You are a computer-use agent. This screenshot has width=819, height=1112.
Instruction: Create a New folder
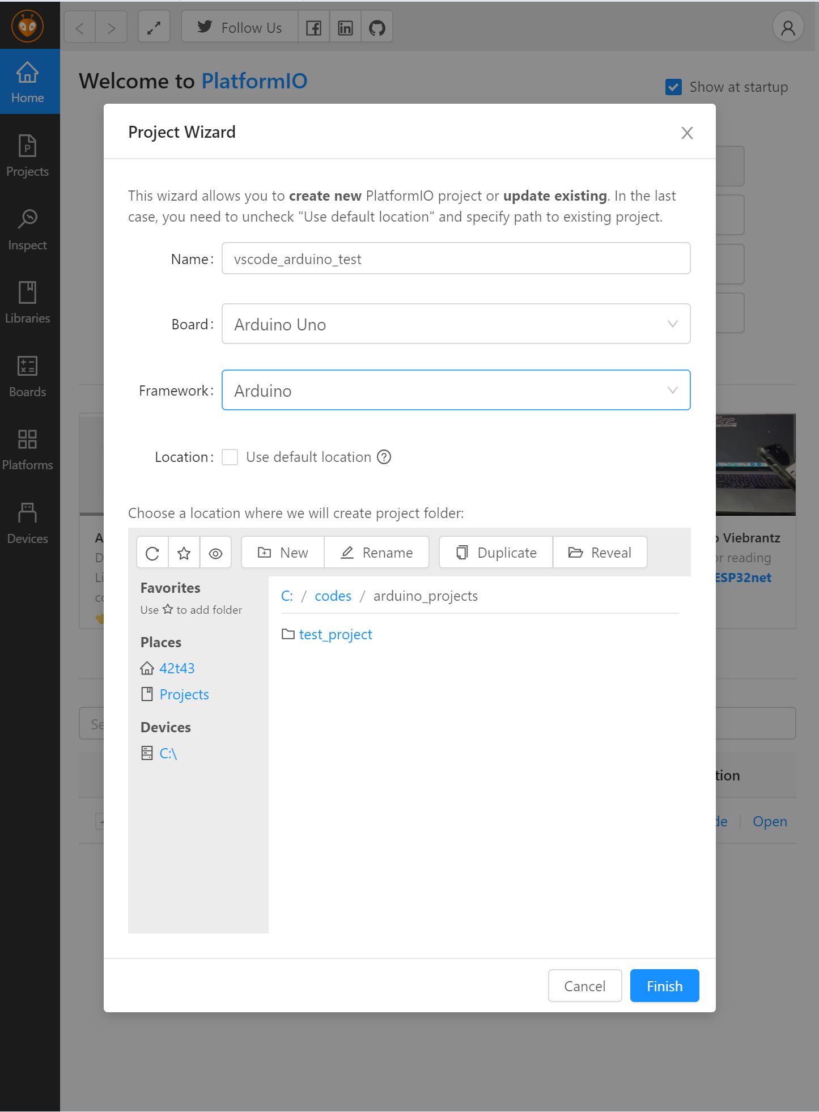point(283,553)
